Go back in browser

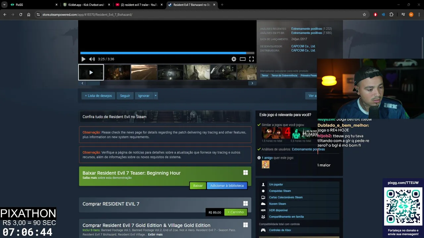click(x=5, y=15)
